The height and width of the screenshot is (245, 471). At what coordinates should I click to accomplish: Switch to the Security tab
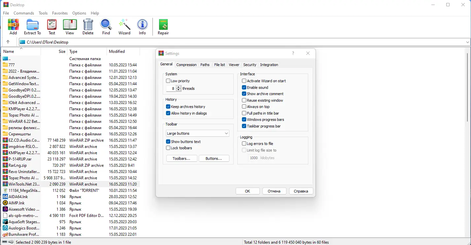pos(250,65)
